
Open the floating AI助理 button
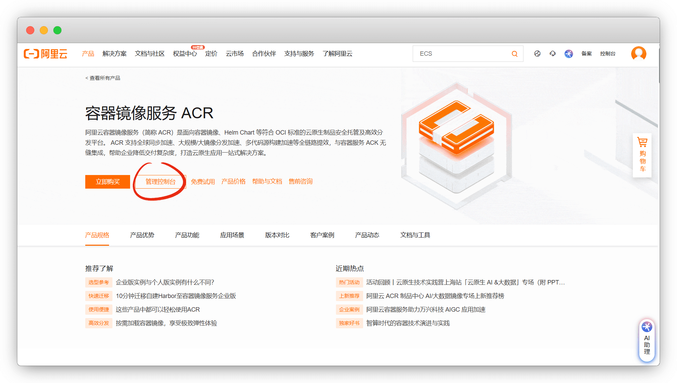pos(646,341)
